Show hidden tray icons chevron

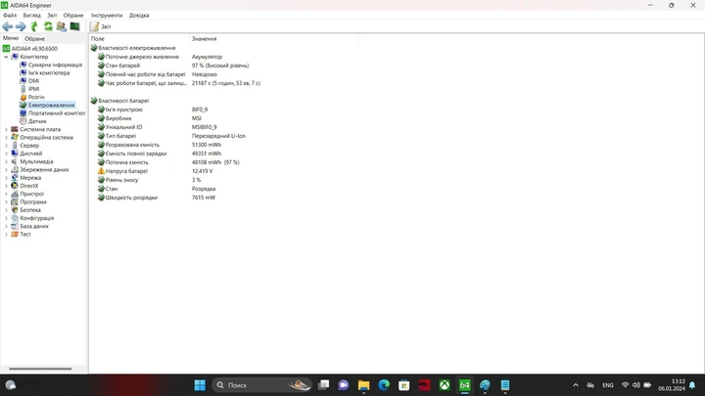[576, 385]
